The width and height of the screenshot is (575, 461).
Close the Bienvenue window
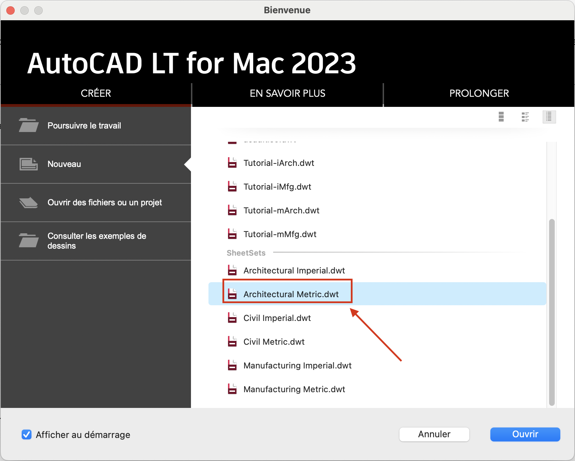click(10, 10)
